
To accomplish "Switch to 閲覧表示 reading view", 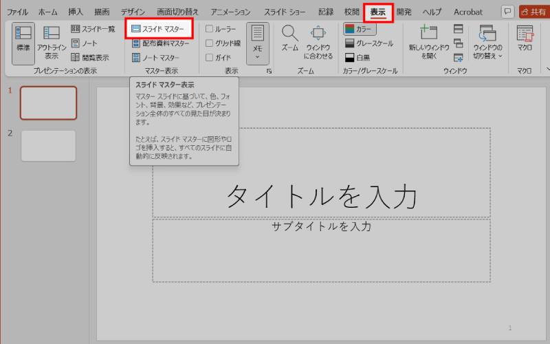I will pyautogui.click(x=90, y=57).
